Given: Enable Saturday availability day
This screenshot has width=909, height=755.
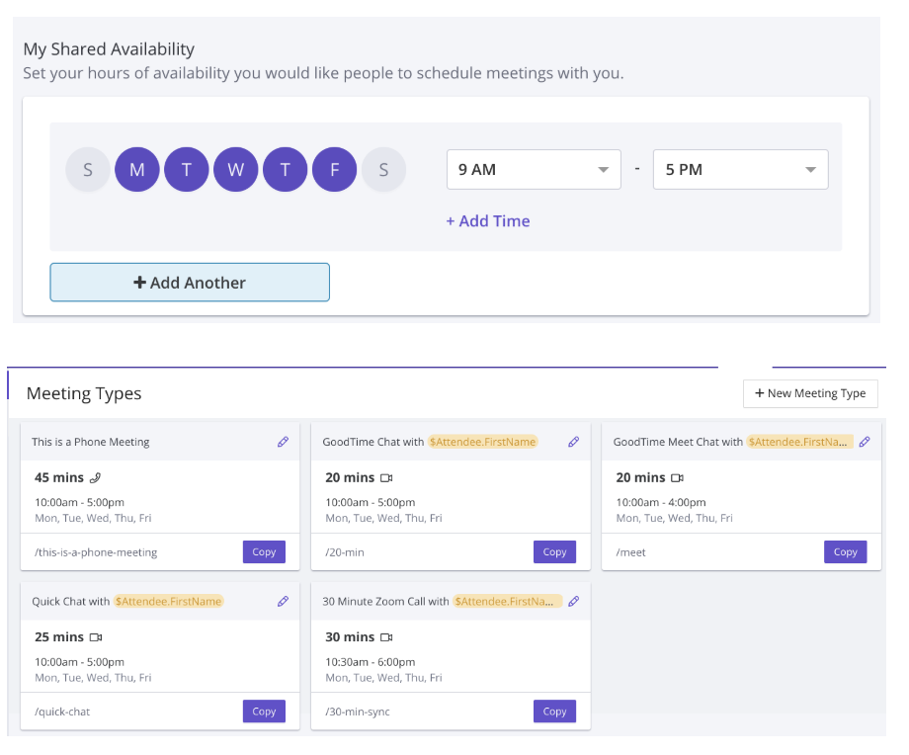Looking at the screenshot, I should click(x=383, y=169).
